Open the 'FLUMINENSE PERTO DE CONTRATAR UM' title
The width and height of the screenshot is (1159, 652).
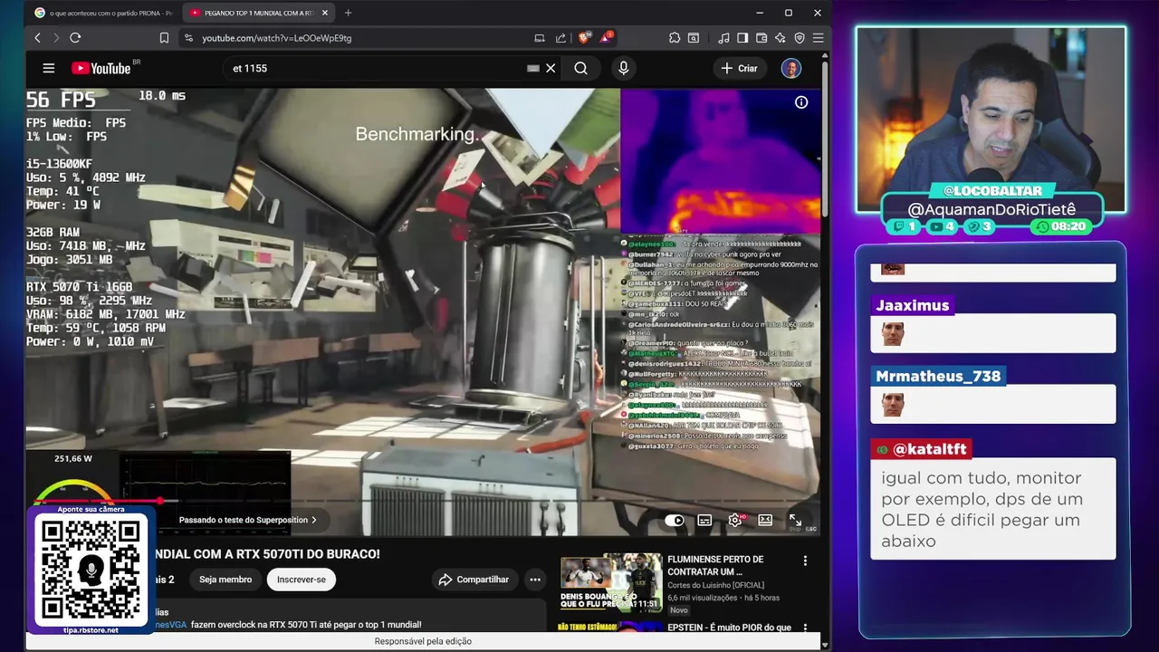point(715,565)
